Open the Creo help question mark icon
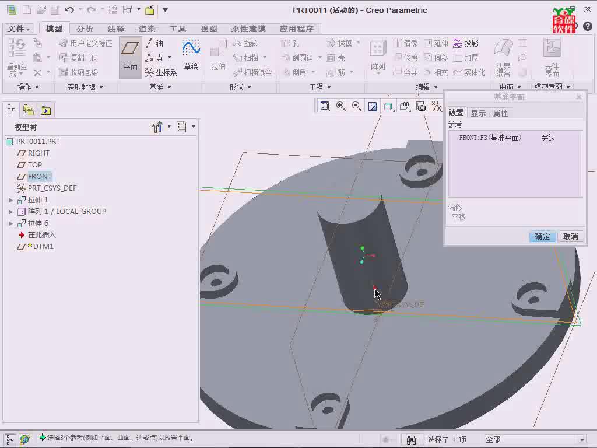The height and width of the screenshot is (448, 597). click(x=588, y=26)
